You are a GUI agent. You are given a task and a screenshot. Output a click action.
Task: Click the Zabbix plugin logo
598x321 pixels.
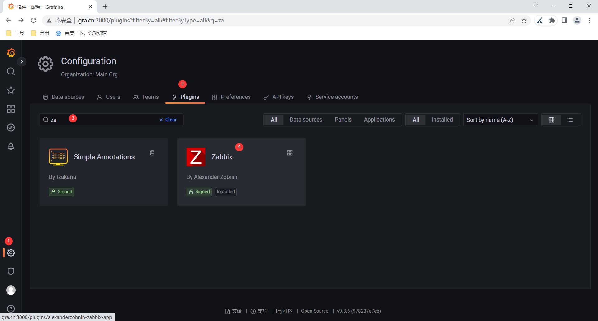point(196,157)
